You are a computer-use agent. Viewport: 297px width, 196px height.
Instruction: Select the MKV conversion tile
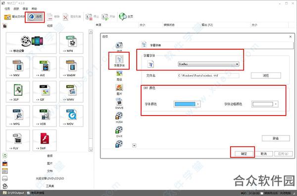pos(18,67)
